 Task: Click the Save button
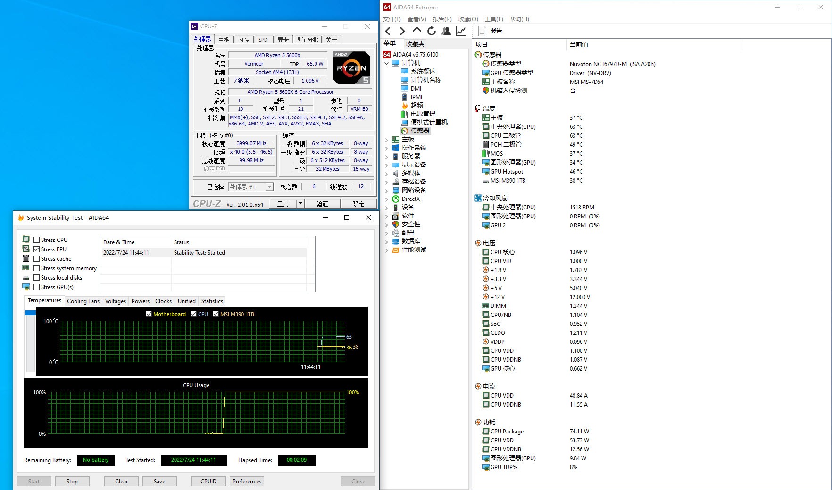159,481
